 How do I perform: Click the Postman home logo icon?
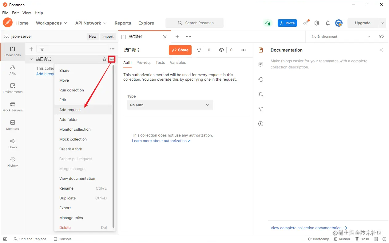tap(8, 23)
